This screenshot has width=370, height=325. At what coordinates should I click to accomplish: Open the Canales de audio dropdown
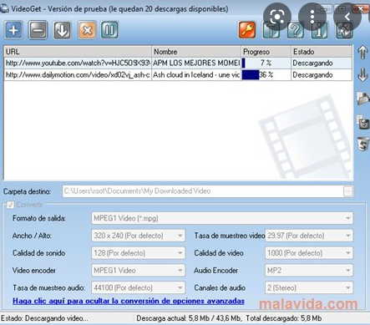pos(309,287)
